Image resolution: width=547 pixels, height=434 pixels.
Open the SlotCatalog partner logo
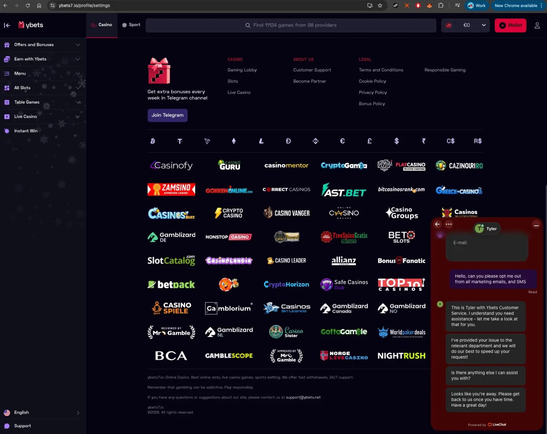(171, 261)
